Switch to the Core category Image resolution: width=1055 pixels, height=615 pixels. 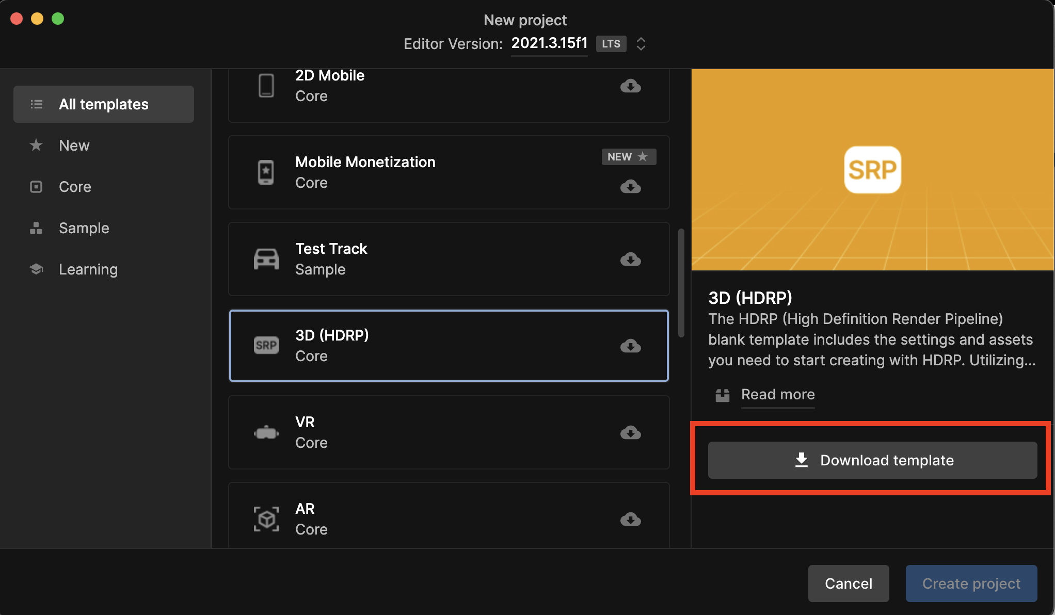[x=75, y=186]
